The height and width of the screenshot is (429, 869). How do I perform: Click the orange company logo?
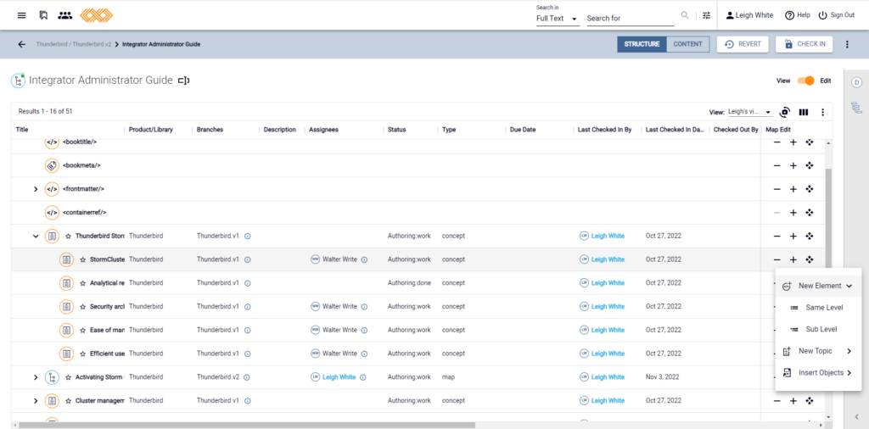coord(97,15)
